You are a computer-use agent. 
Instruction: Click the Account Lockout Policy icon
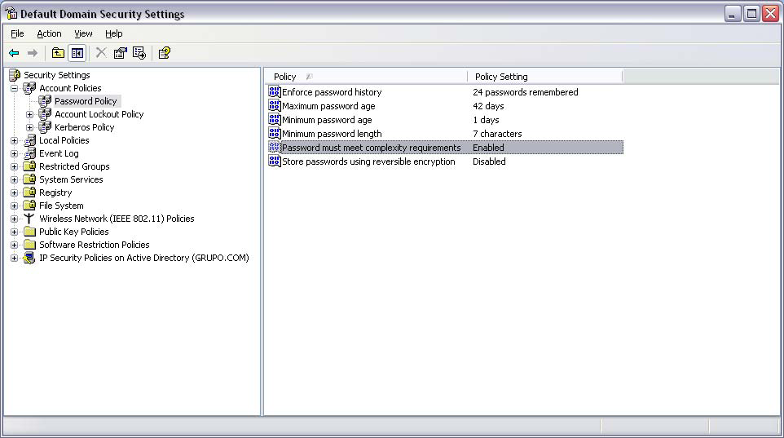pos(45,114)
